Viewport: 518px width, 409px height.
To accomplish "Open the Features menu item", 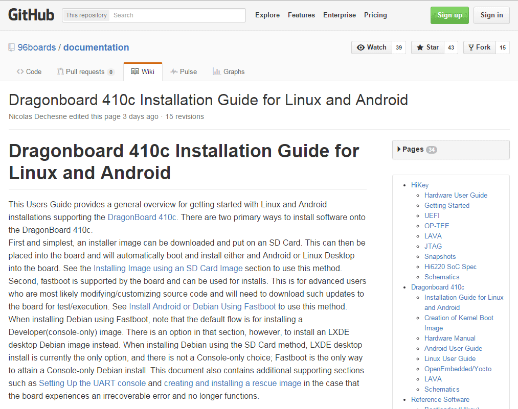I will coord(301,15).
